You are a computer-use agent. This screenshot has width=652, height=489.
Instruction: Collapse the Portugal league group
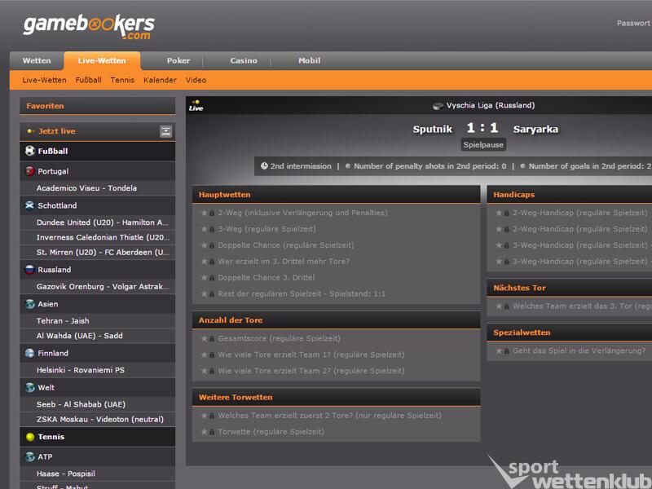click(x=97, y=171)
